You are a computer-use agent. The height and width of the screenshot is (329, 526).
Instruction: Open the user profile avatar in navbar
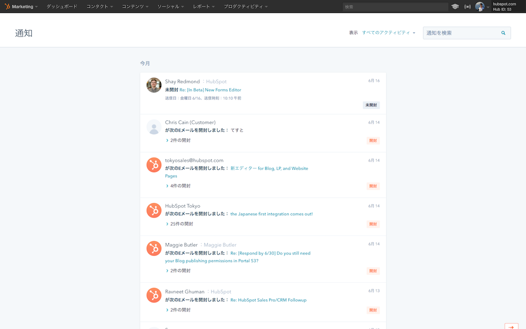tap(480, 6)
